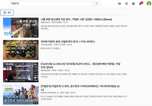Click description starting '유년시절 즐기던 장난감이나'
152x106 pixels.
pos(84,27)
